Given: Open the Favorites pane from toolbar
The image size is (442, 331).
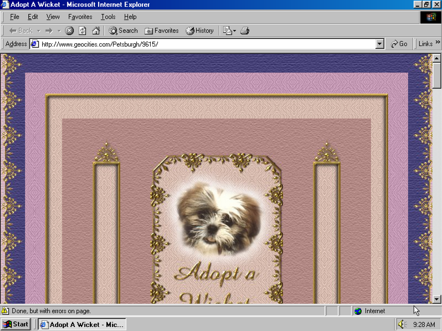Looking at the screenshot, I should click(161, 31).
